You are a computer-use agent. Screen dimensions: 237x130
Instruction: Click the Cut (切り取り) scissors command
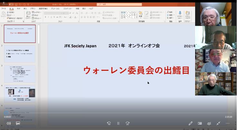(11, 12)
